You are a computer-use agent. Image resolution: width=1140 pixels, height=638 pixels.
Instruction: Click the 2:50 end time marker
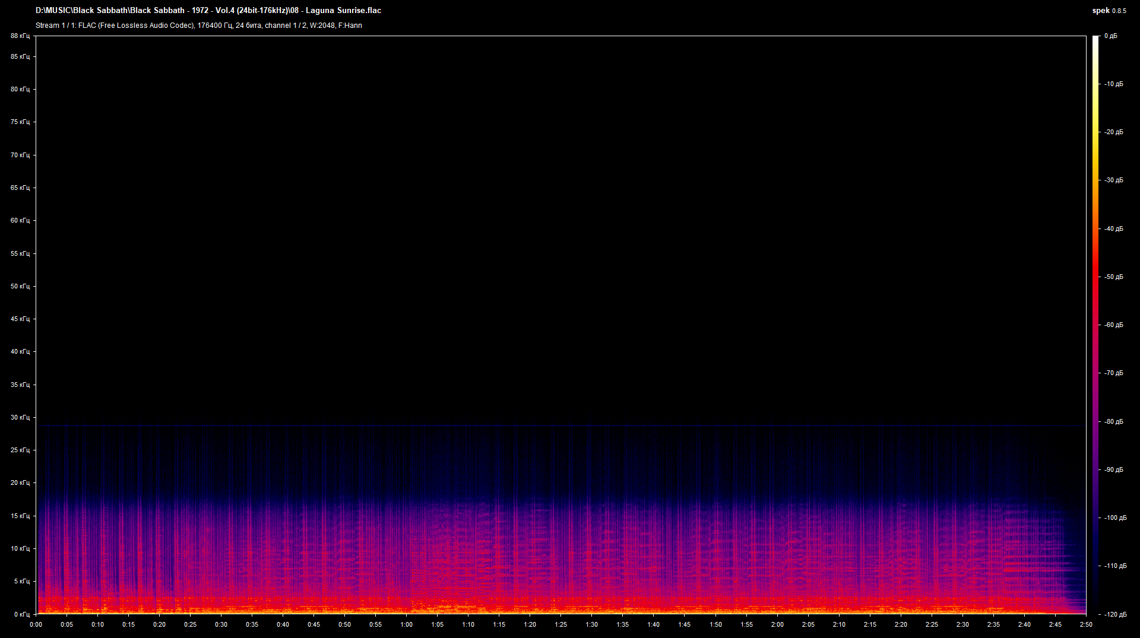[1086, 624]
